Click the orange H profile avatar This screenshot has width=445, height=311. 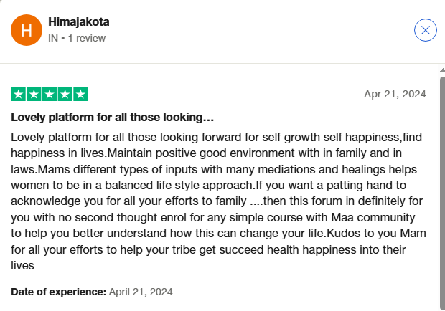[x=27, y=29]
